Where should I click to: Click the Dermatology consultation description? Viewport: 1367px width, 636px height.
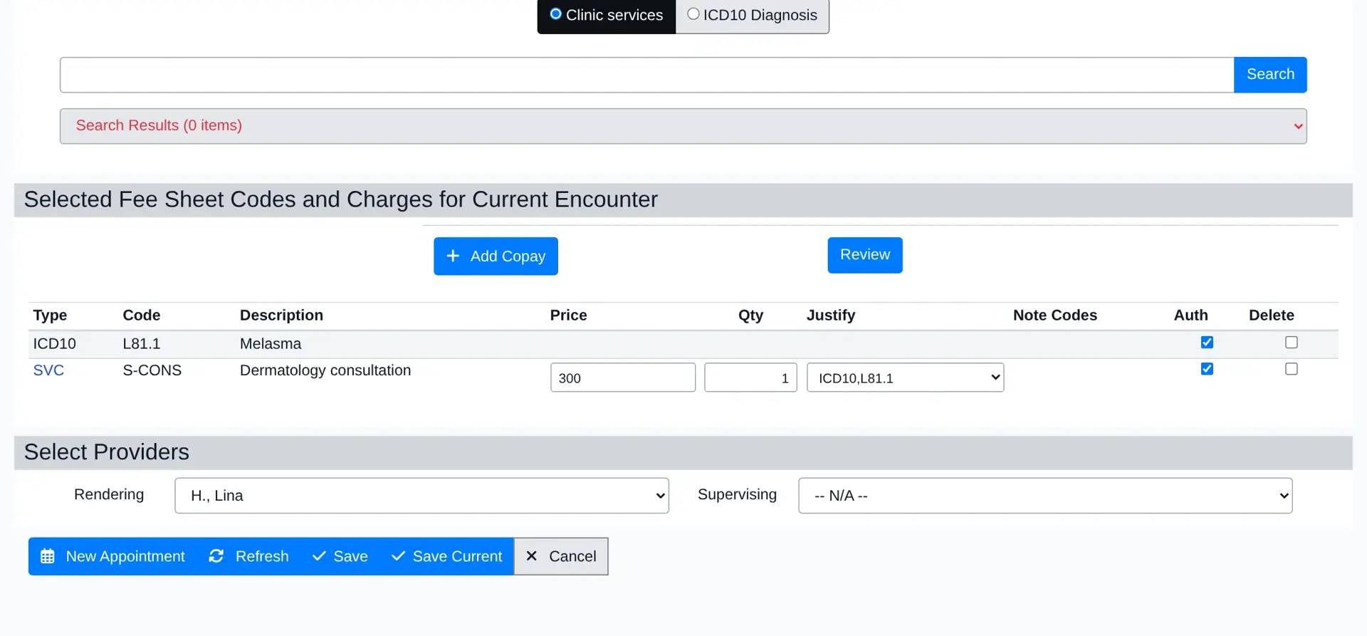point(325,370)
